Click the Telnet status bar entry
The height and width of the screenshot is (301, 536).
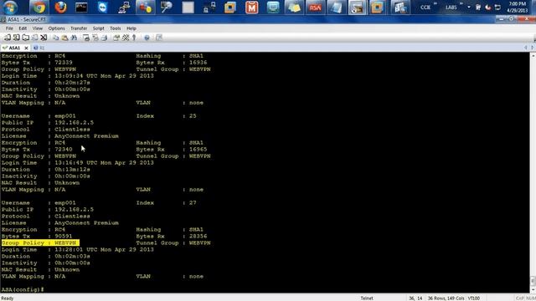pos(367,298)
